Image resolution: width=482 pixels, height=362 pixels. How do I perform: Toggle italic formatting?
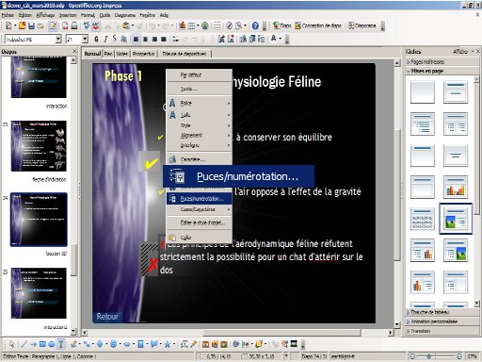[x=105, y=40]
